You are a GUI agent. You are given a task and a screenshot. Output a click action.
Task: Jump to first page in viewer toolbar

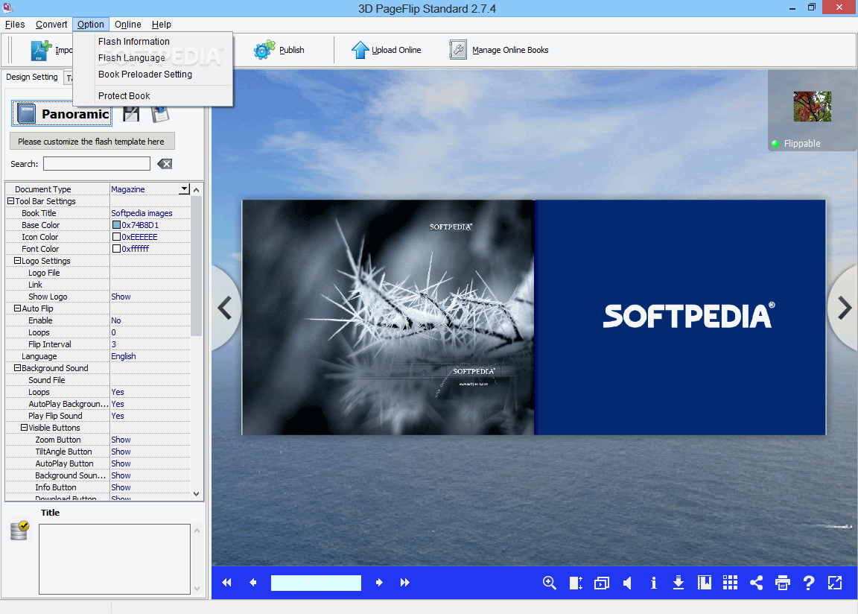click(226, 583)
